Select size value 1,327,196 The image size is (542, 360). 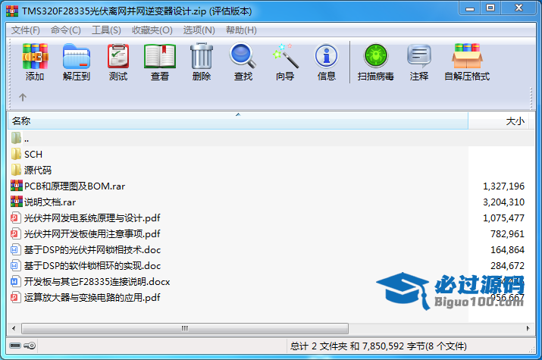point(503,186)
